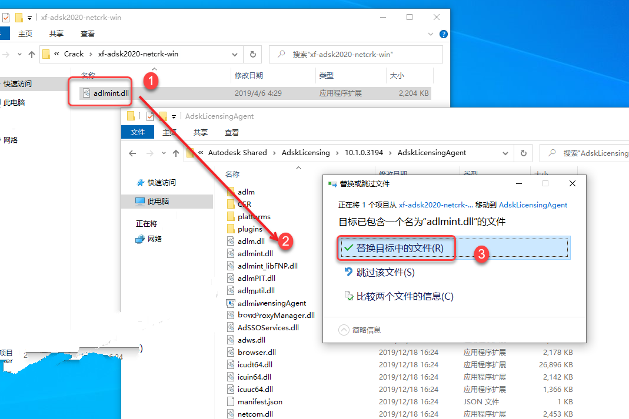This screenshot has width=629, height=419.
Task: Select the adlmutil.dll file
Action: (256, 291)
